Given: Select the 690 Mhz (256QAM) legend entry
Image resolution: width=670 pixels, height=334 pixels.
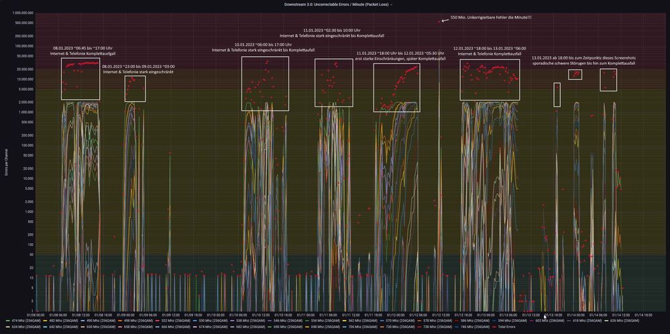Looking at the screenshot, I should pyautogui.click(x=285, y=327).
